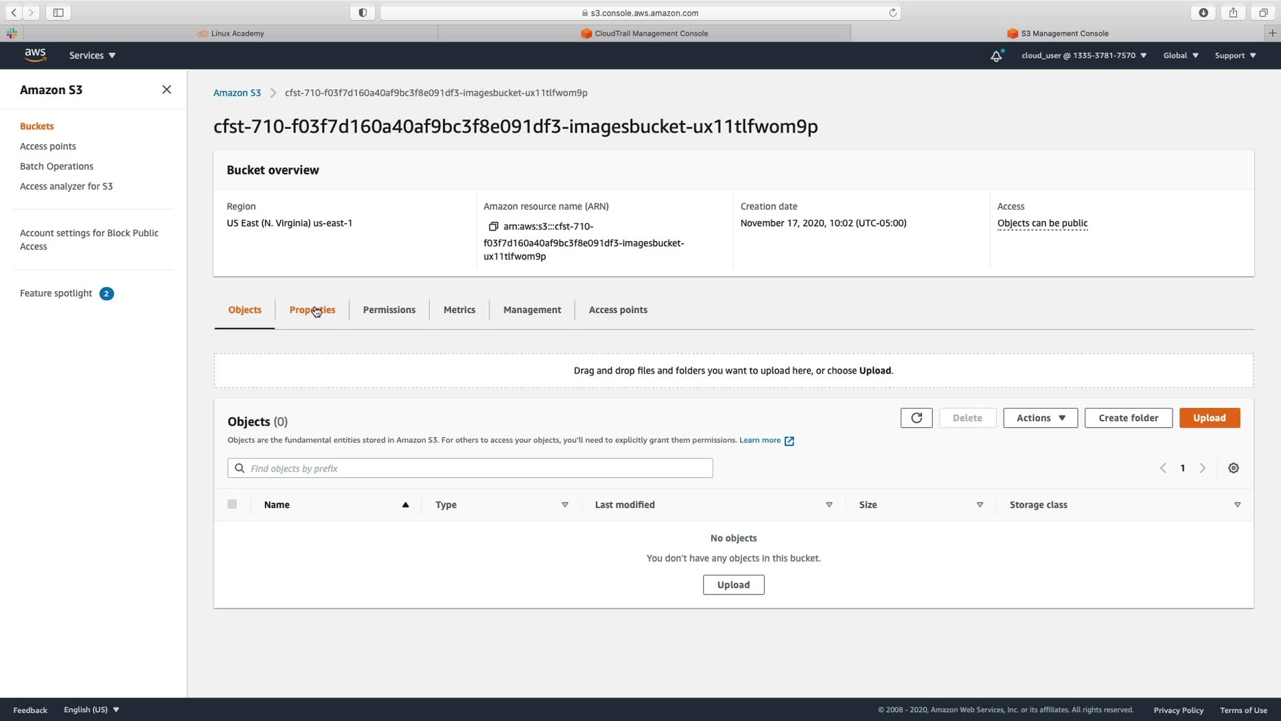Image resolution: width=1281 pixels, height=721 pixels.
Task: Switch to CloudTrail Management Console tab
Action: [x=644, y=33]
